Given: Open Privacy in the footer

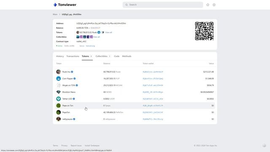Looking at the screenshot, I should (x=65, y=146).
